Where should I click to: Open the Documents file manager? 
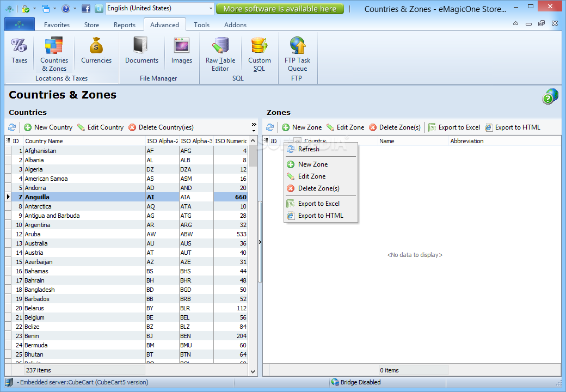coord(141,51)
